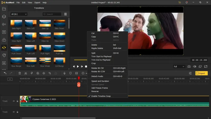Viewport: 211px width, 119px height.
Task: Disable Enable Timeline Snap option
Action: point(101,96)
